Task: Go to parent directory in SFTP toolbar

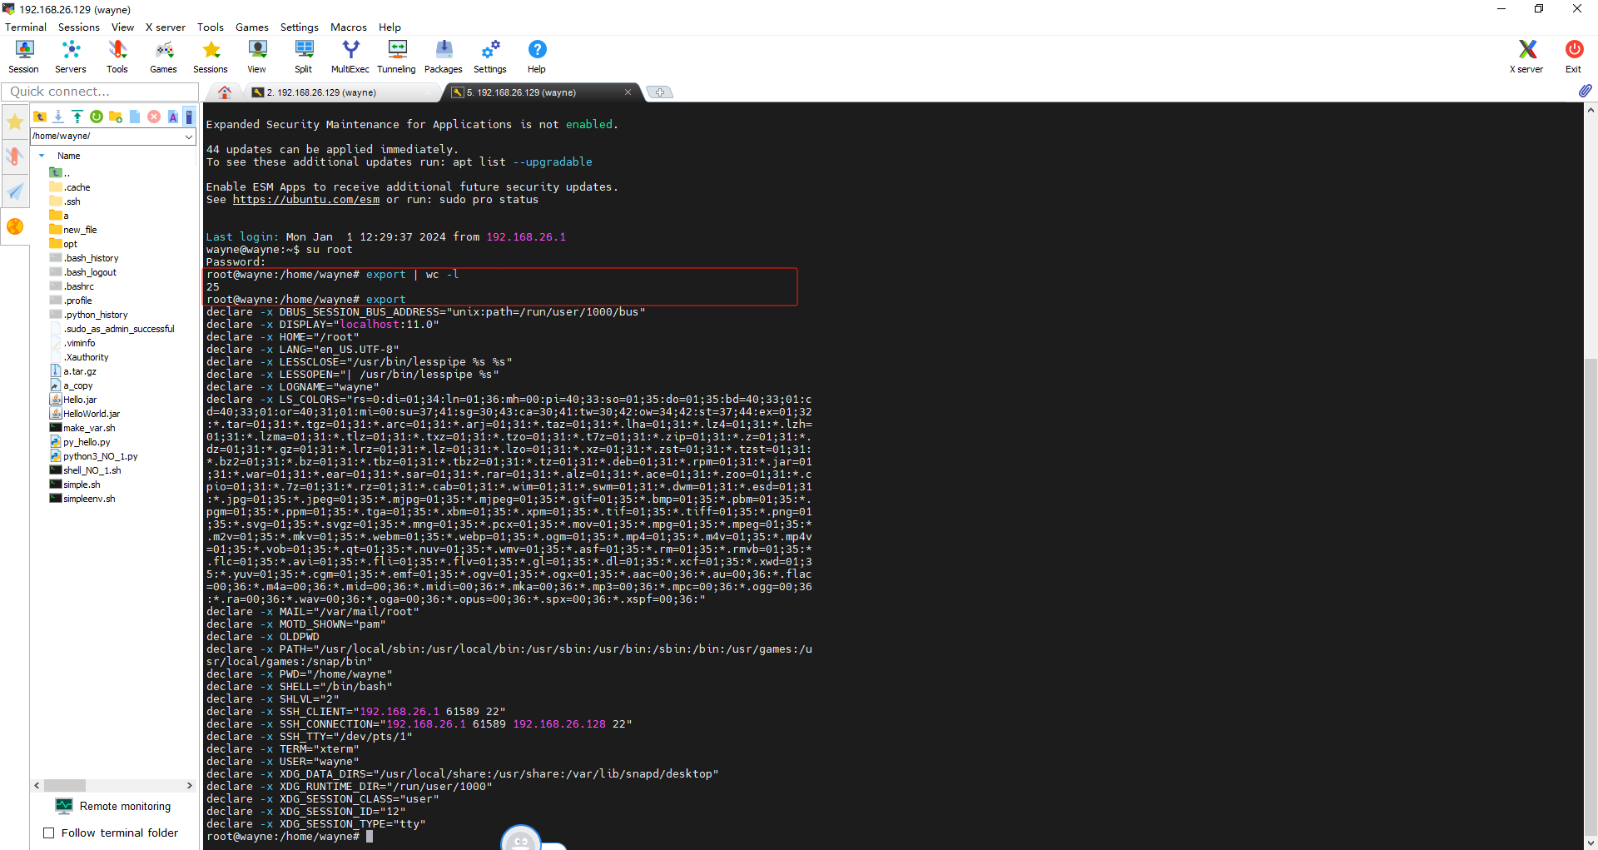Action: pyautogui.click(x=40, y=117)
